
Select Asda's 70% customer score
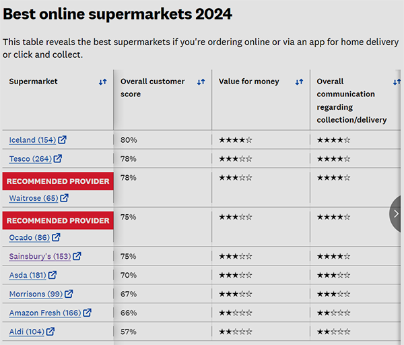pos(129,276)
